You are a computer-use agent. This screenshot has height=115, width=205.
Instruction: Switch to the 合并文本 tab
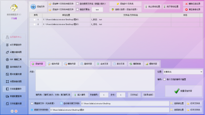[103, 64]
